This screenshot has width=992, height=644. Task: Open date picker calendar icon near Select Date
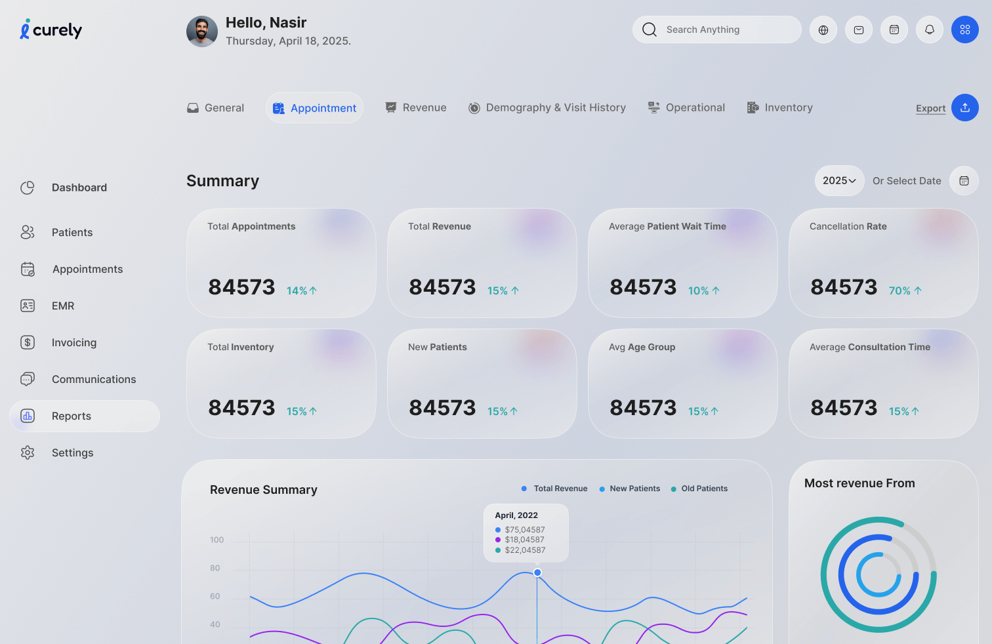[964, 180]
